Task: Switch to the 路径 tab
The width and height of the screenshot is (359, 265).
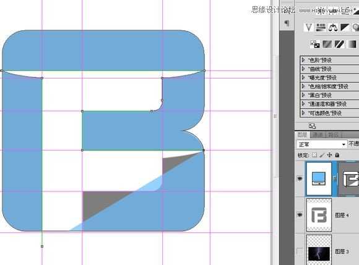Action: [x=334, y=135]
